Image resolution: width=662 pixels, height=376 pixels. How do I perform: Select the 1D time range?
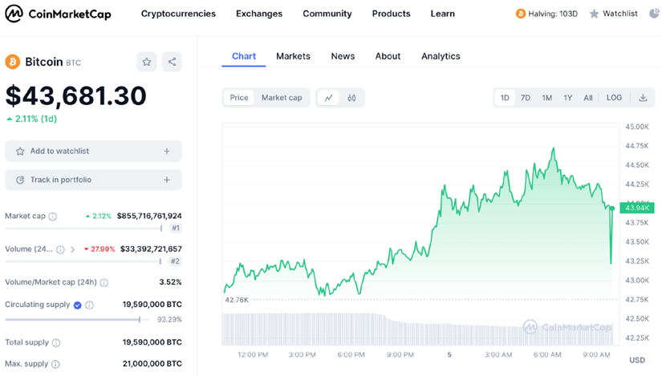tap(505, 98)
